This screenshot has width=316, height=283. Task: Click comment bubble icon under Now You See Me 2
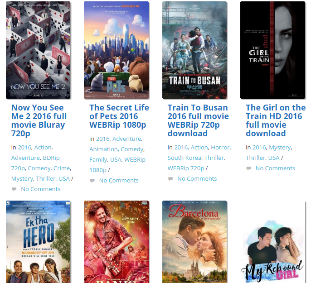[14, 189]
